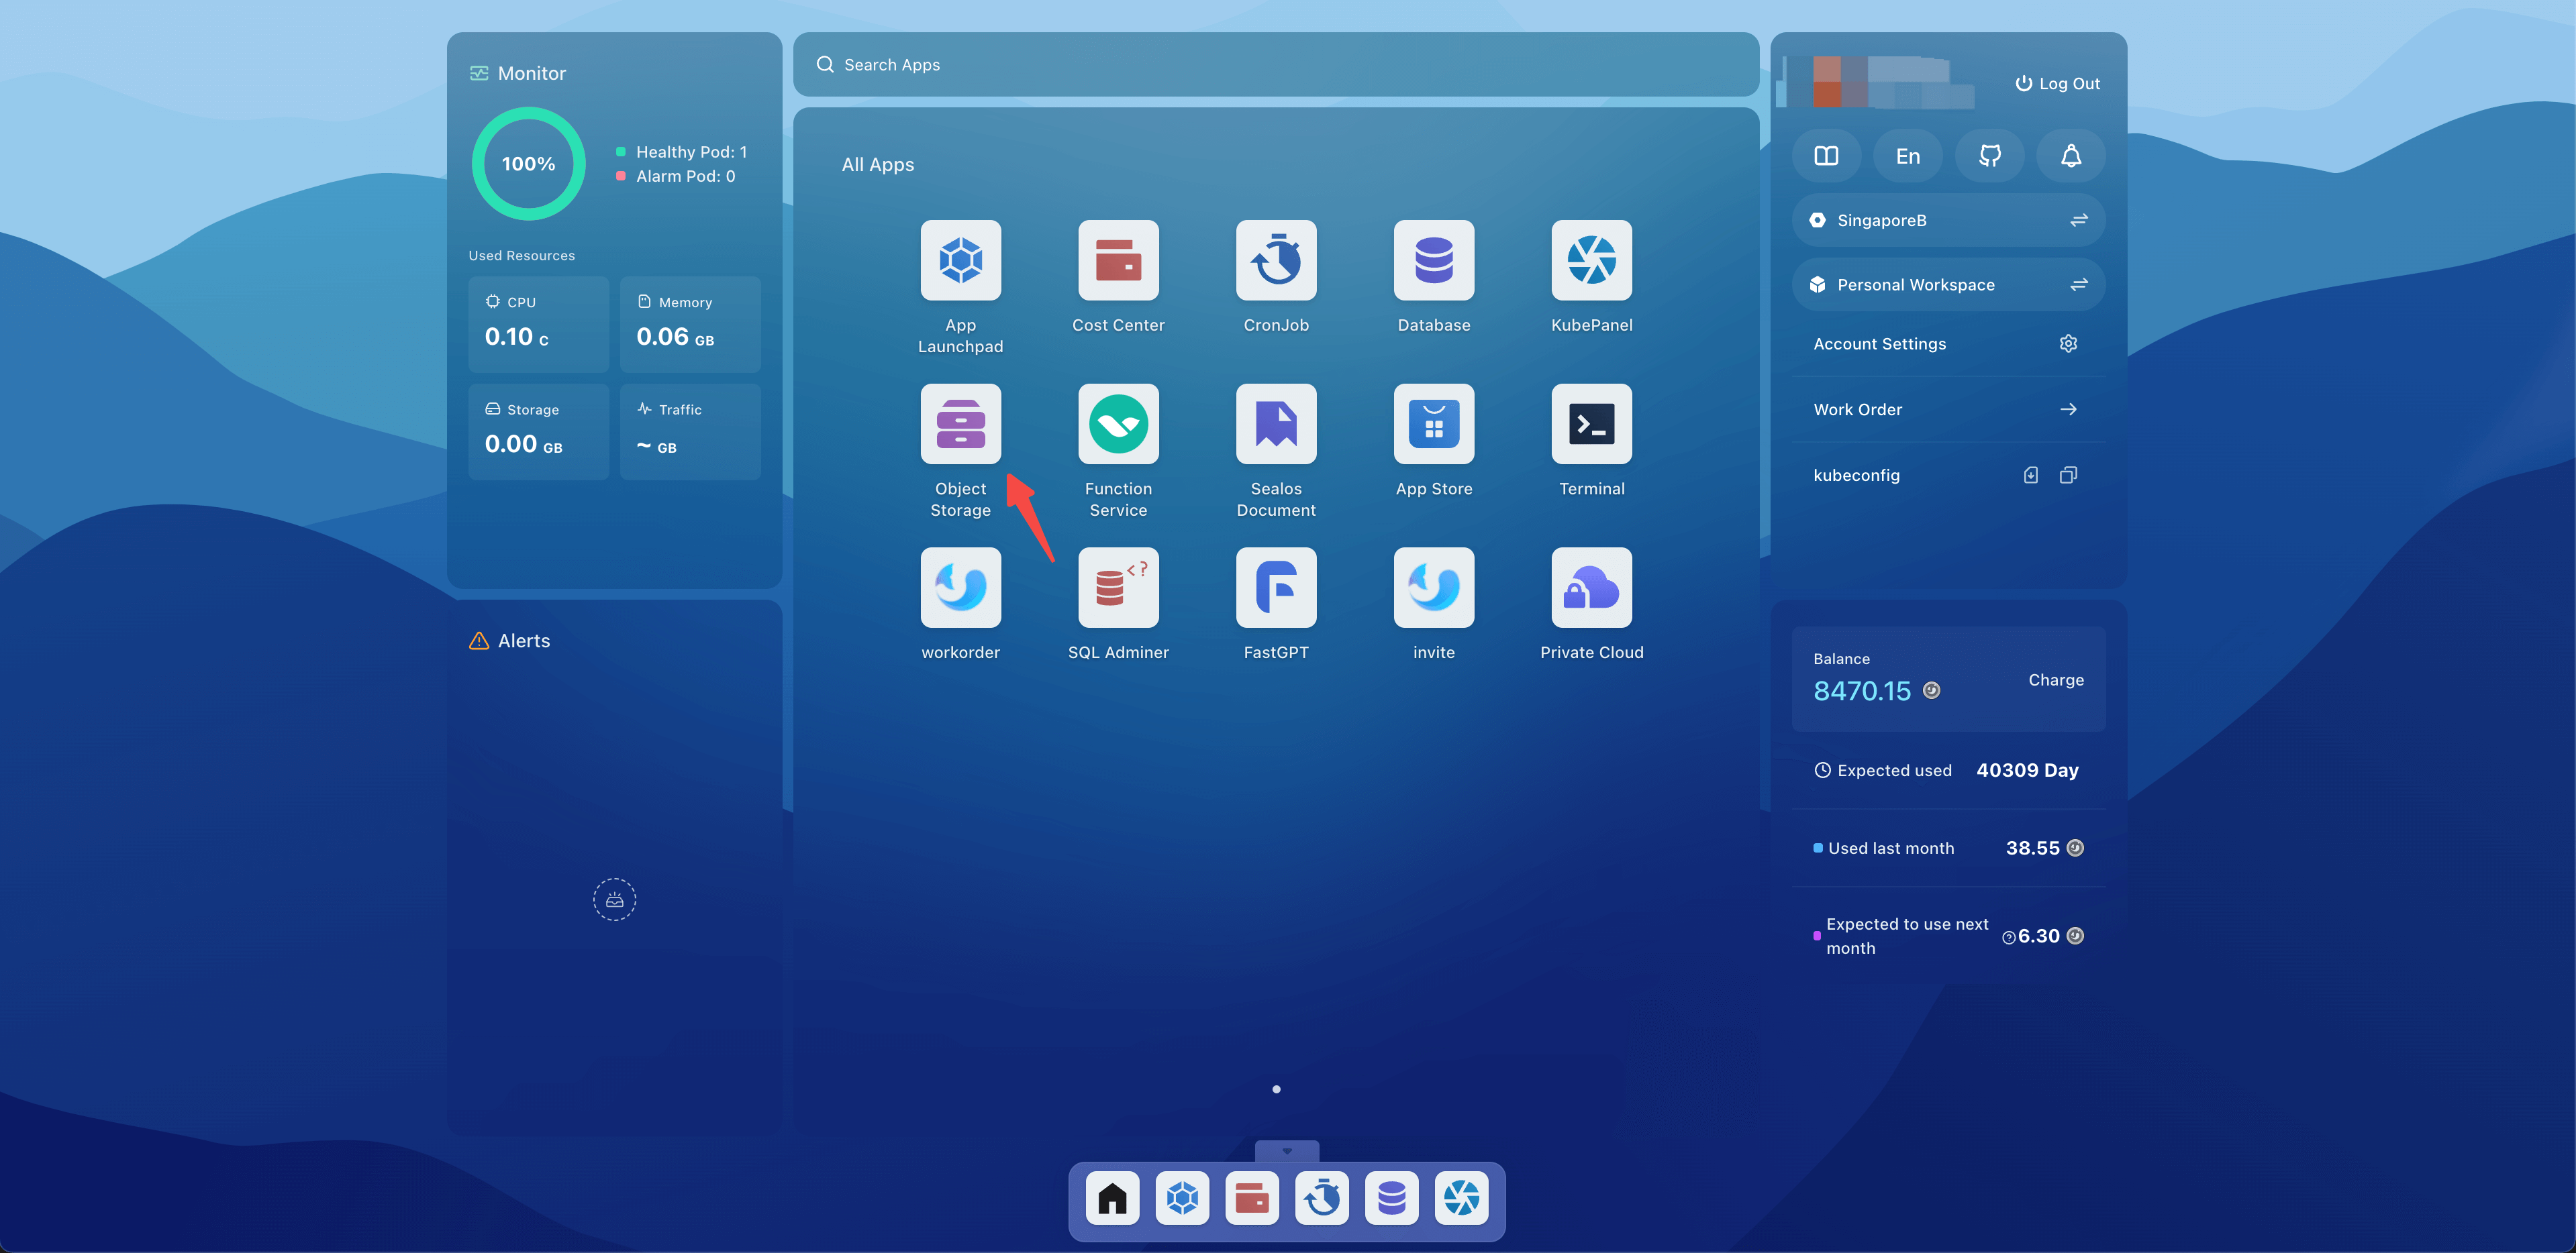The image size is (2576, 1253).
Task: Open the Function Service app
Action: pos(1118,424)
